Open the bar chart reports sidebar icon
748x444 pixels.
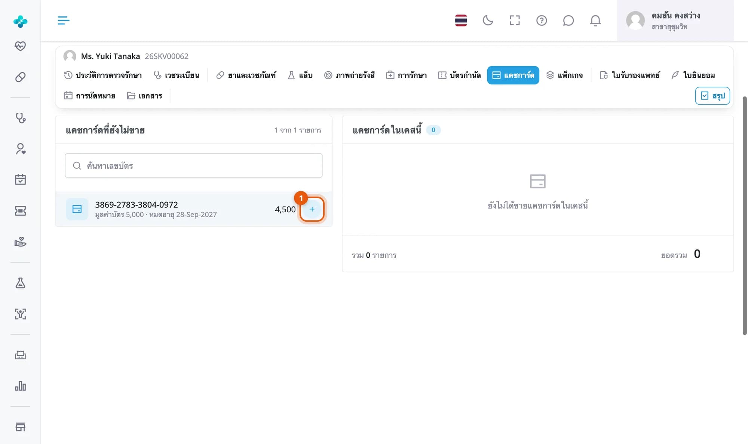pos(20,386)
